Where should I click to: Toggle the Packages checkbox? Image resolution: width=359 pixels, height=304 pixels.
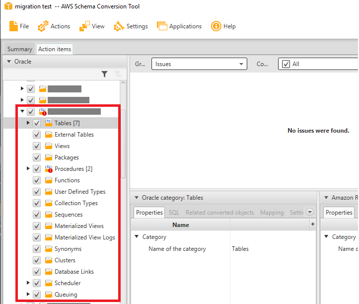click(37, 157)
